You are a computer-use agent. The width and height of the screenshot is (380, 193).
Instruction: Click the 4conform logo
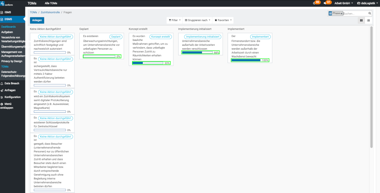click(7, 3)
